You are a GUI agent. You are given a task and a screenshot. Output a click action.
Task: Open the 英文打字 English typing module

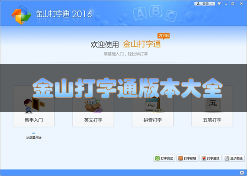tap(93, 106)
